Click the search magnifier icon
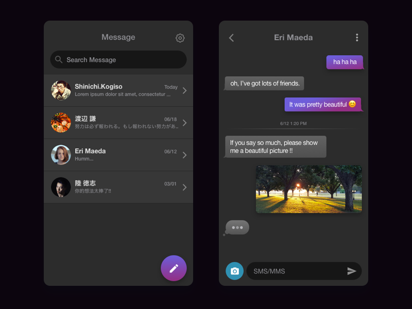This screenshot has height=309, width=412. click(59, 60)
